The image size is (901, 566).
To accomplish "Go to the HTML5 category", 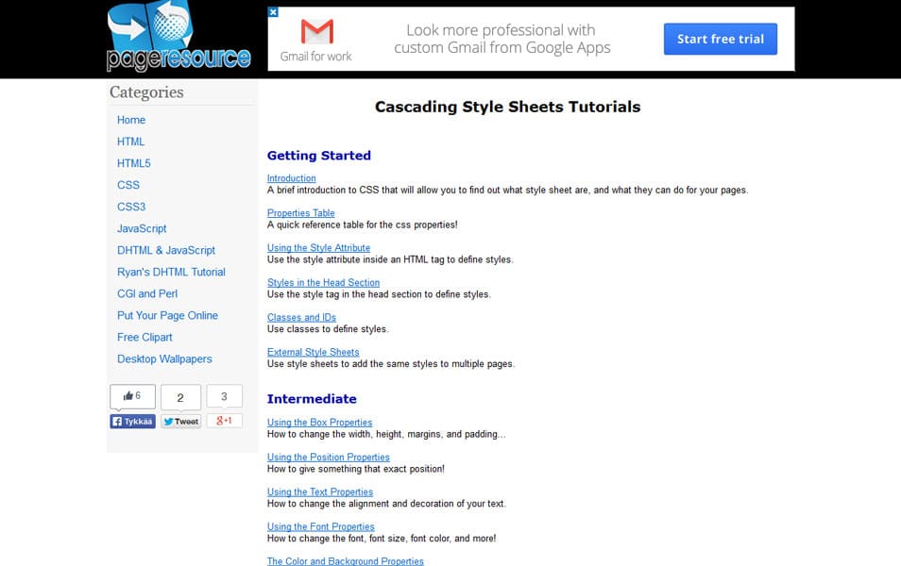I will [134, 163].
